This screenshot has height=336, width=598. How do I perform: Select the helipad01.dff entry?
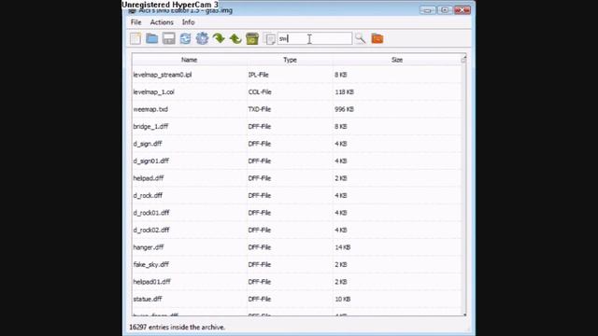[151, 282]
